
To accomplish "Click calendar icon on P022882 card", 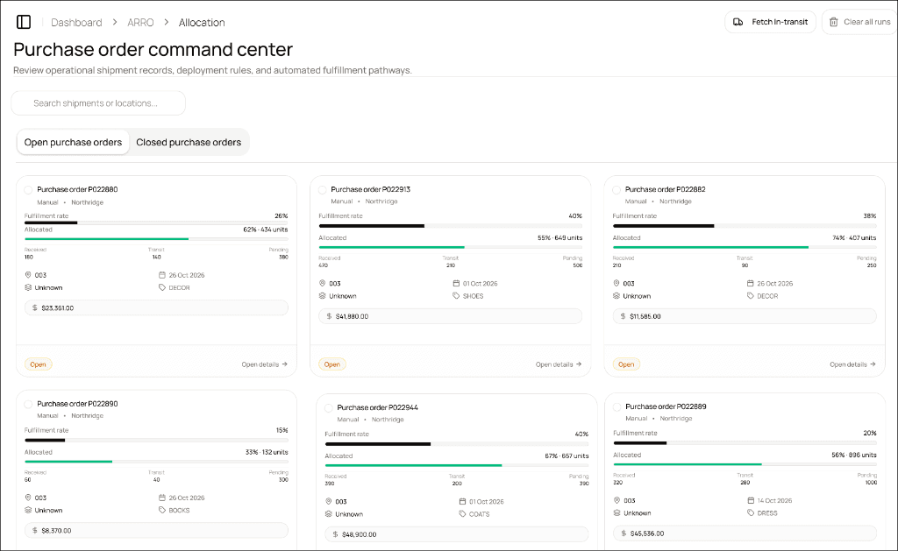I will tap(751, 283).
